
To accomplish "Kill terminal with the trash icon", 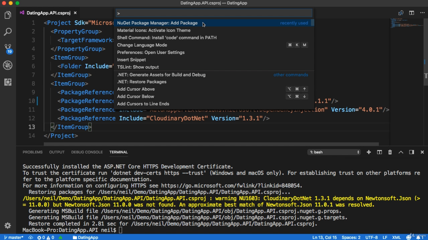I will coord(390,152).
